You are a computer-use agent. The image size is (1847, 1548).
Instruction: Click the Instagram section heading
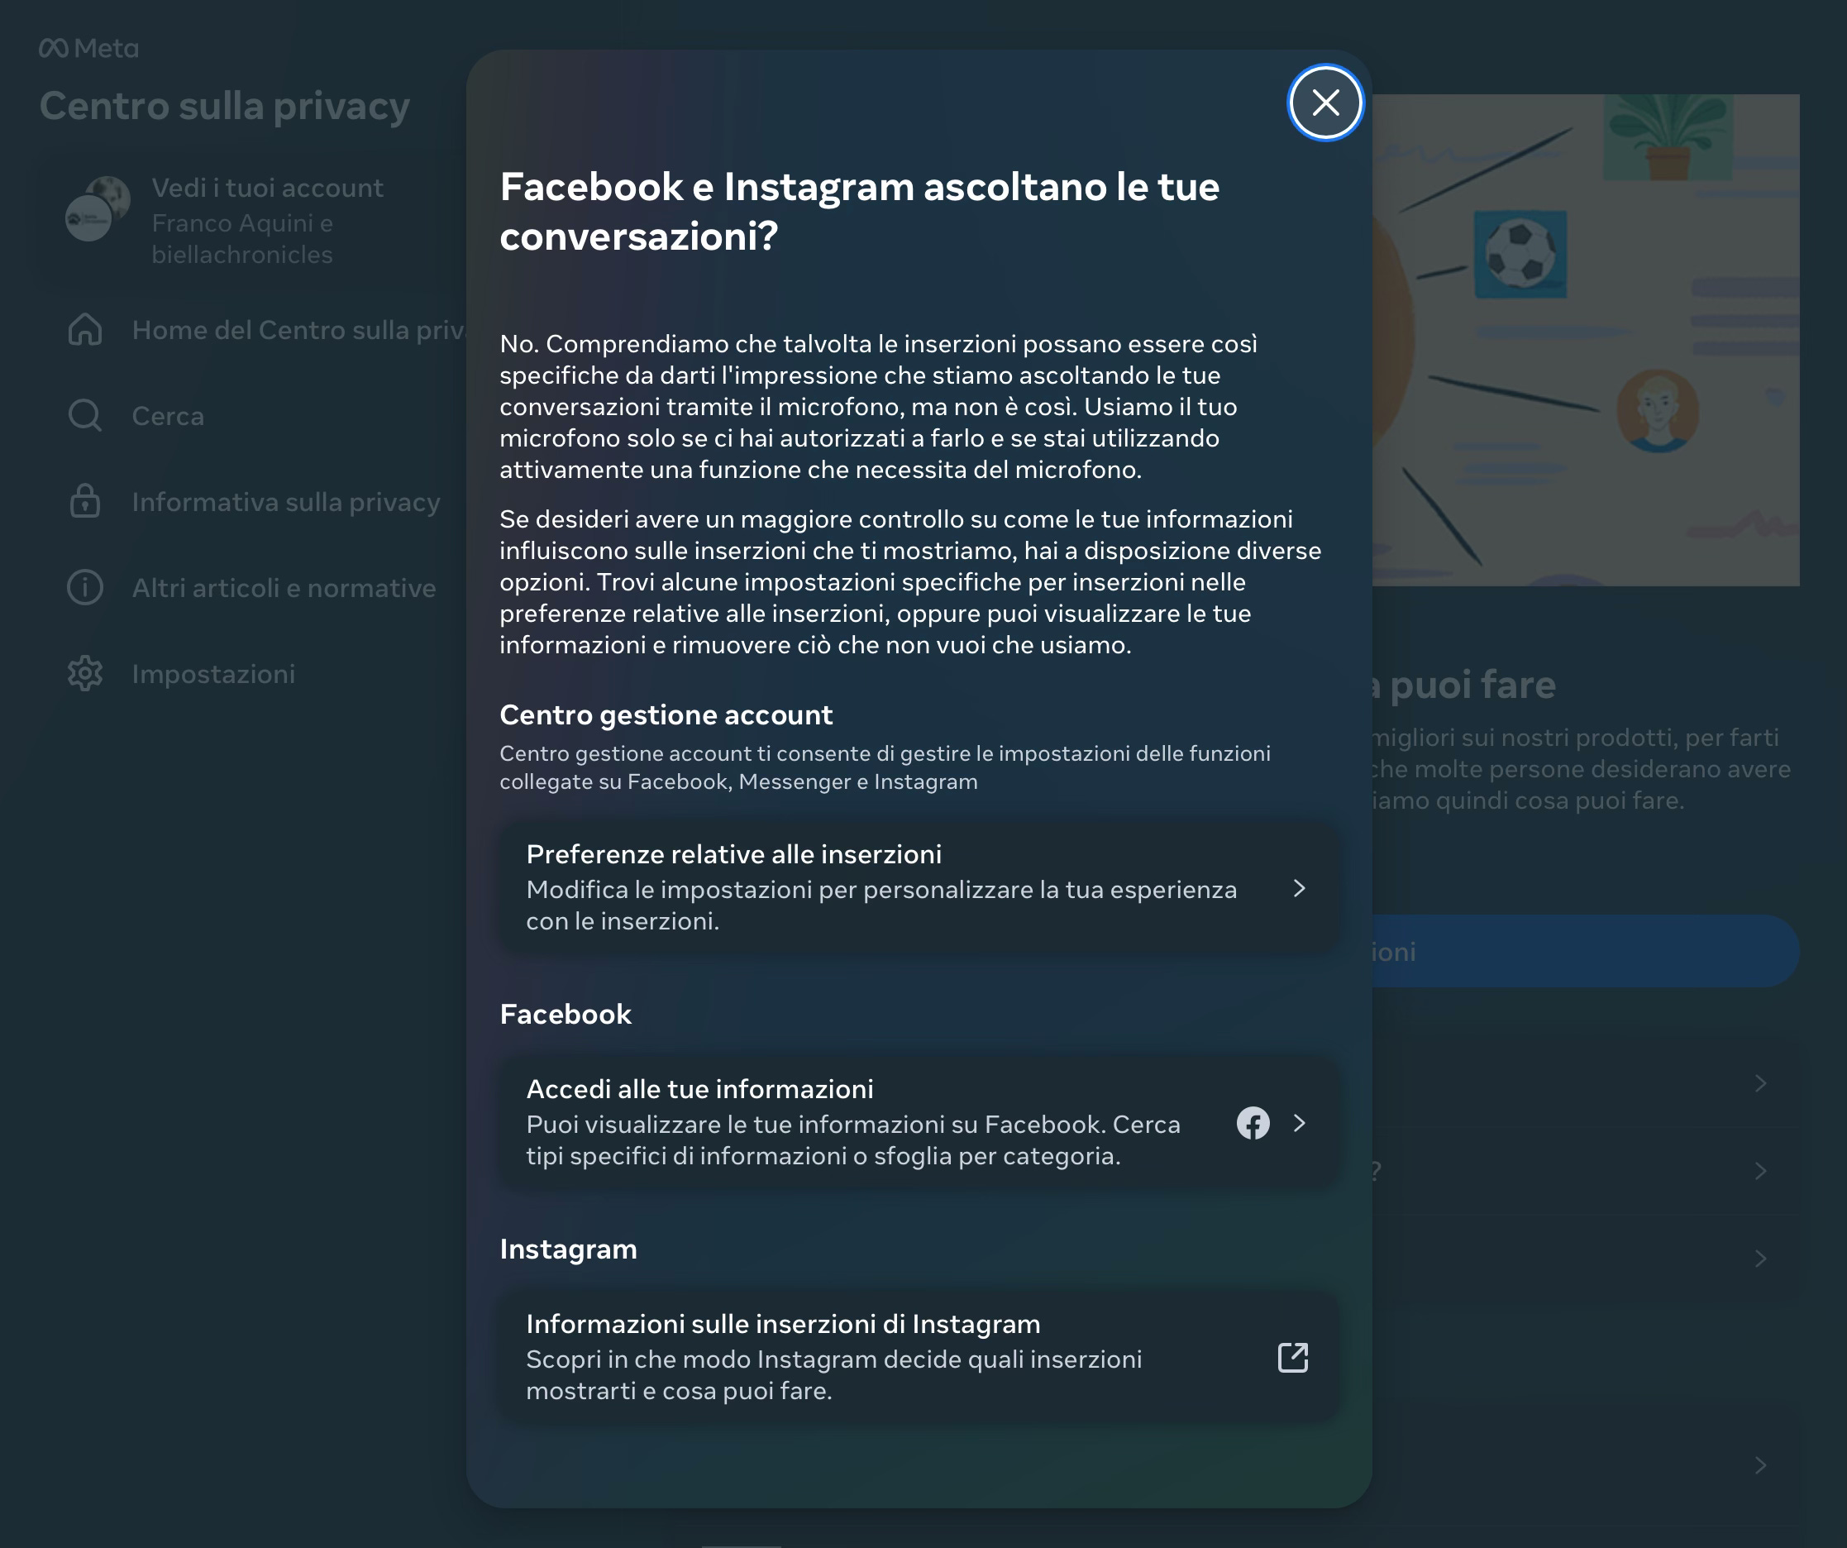pos(568,1249)
